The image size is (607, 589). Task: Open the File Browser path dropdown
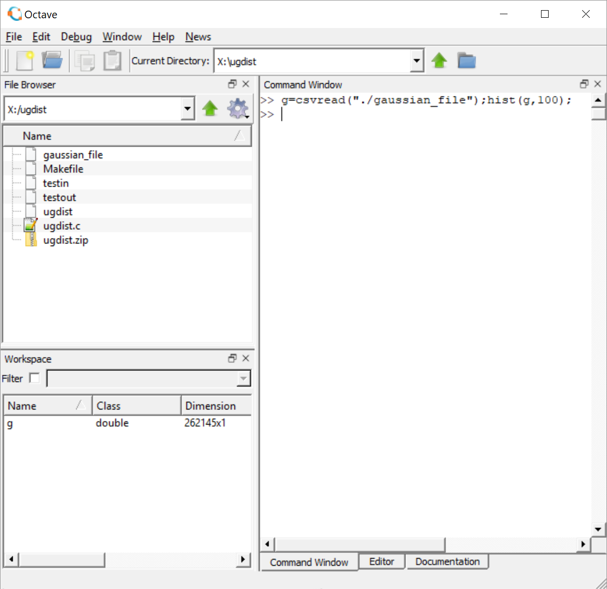pos(187,108)
